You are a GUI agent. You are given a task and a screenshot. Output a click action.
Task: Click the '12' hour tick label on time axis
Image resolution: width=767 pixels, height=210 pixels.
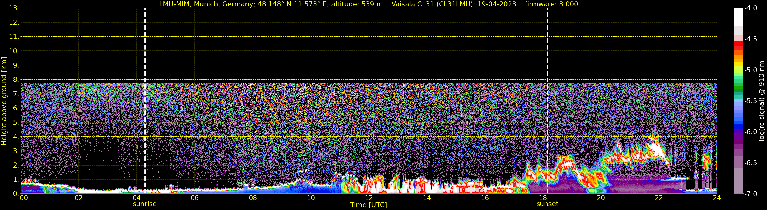click(x=369, y=198)
